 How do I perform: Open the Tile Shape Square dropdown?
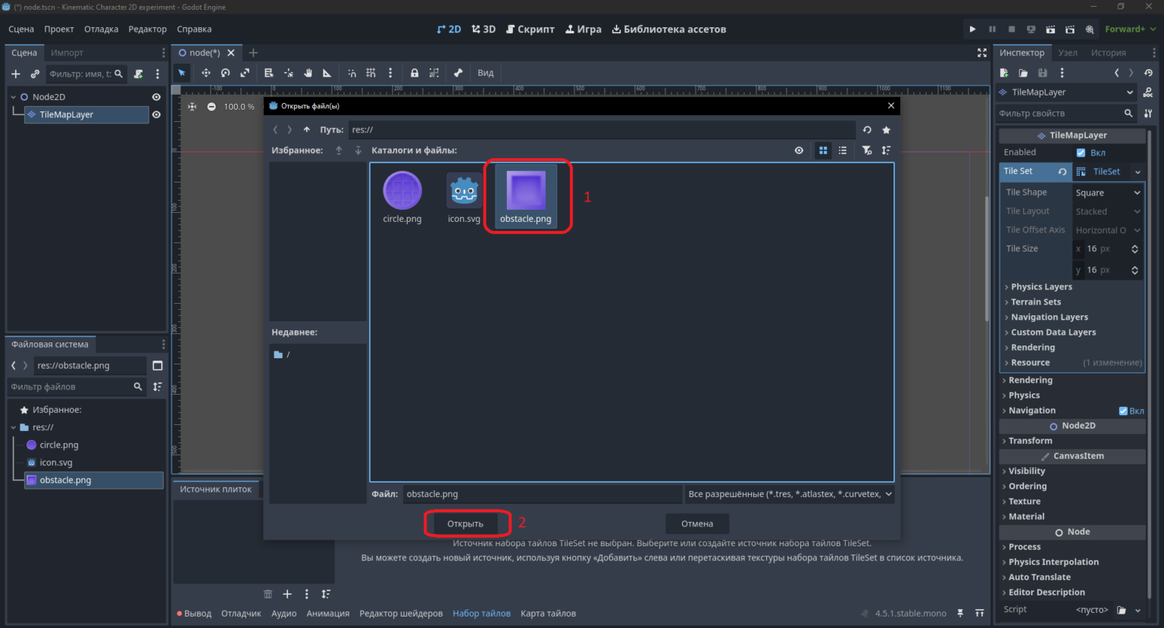point(1108,193)
